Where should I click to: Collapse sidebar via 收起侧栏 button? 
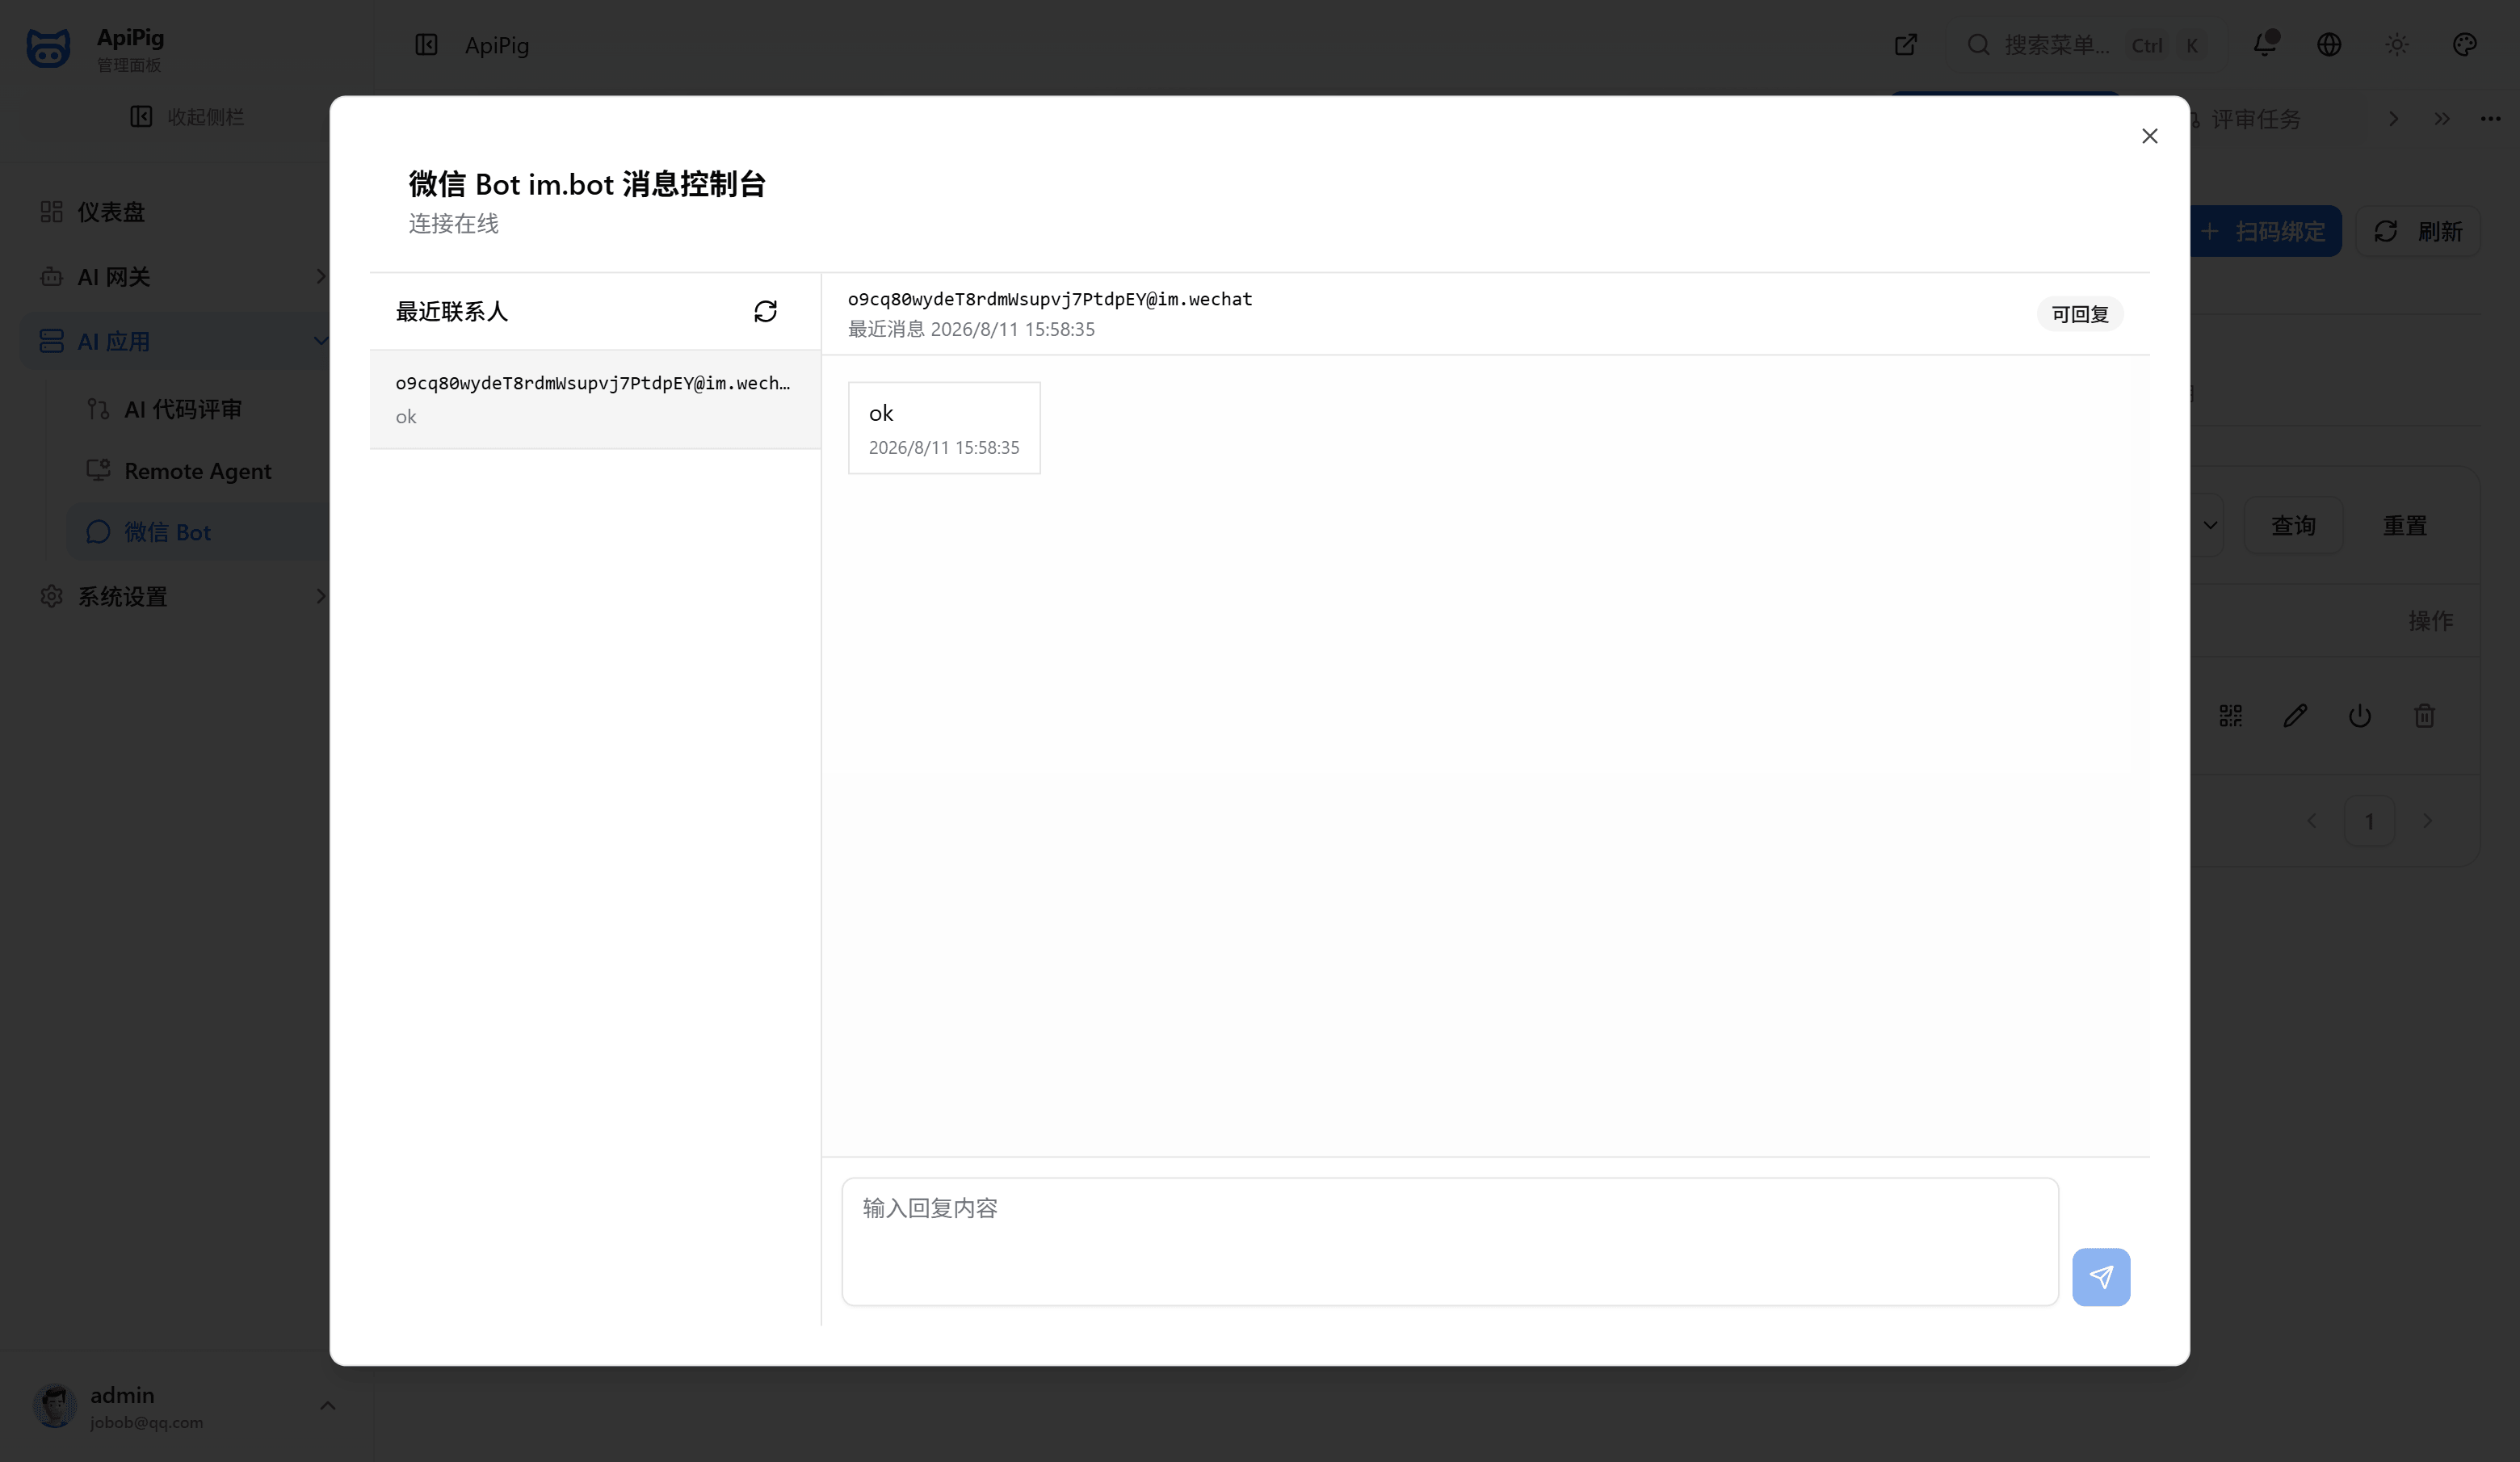click(187, 117)
